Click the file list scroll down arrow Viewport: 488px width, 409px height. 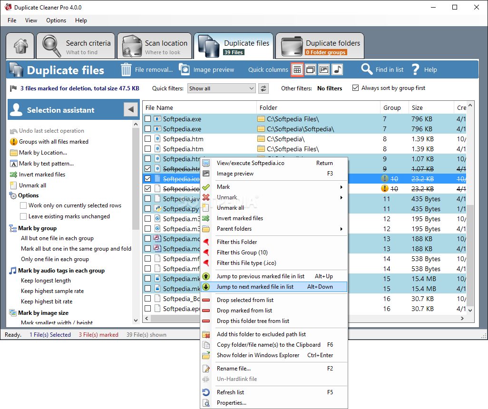470,311
